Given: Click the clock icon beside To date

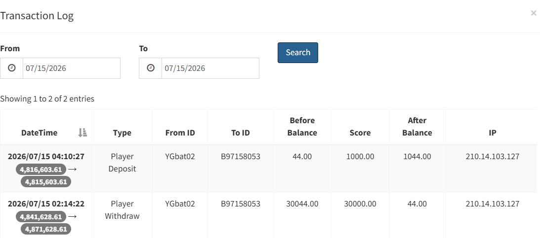Looking at the screenshot, I should 151,68.
